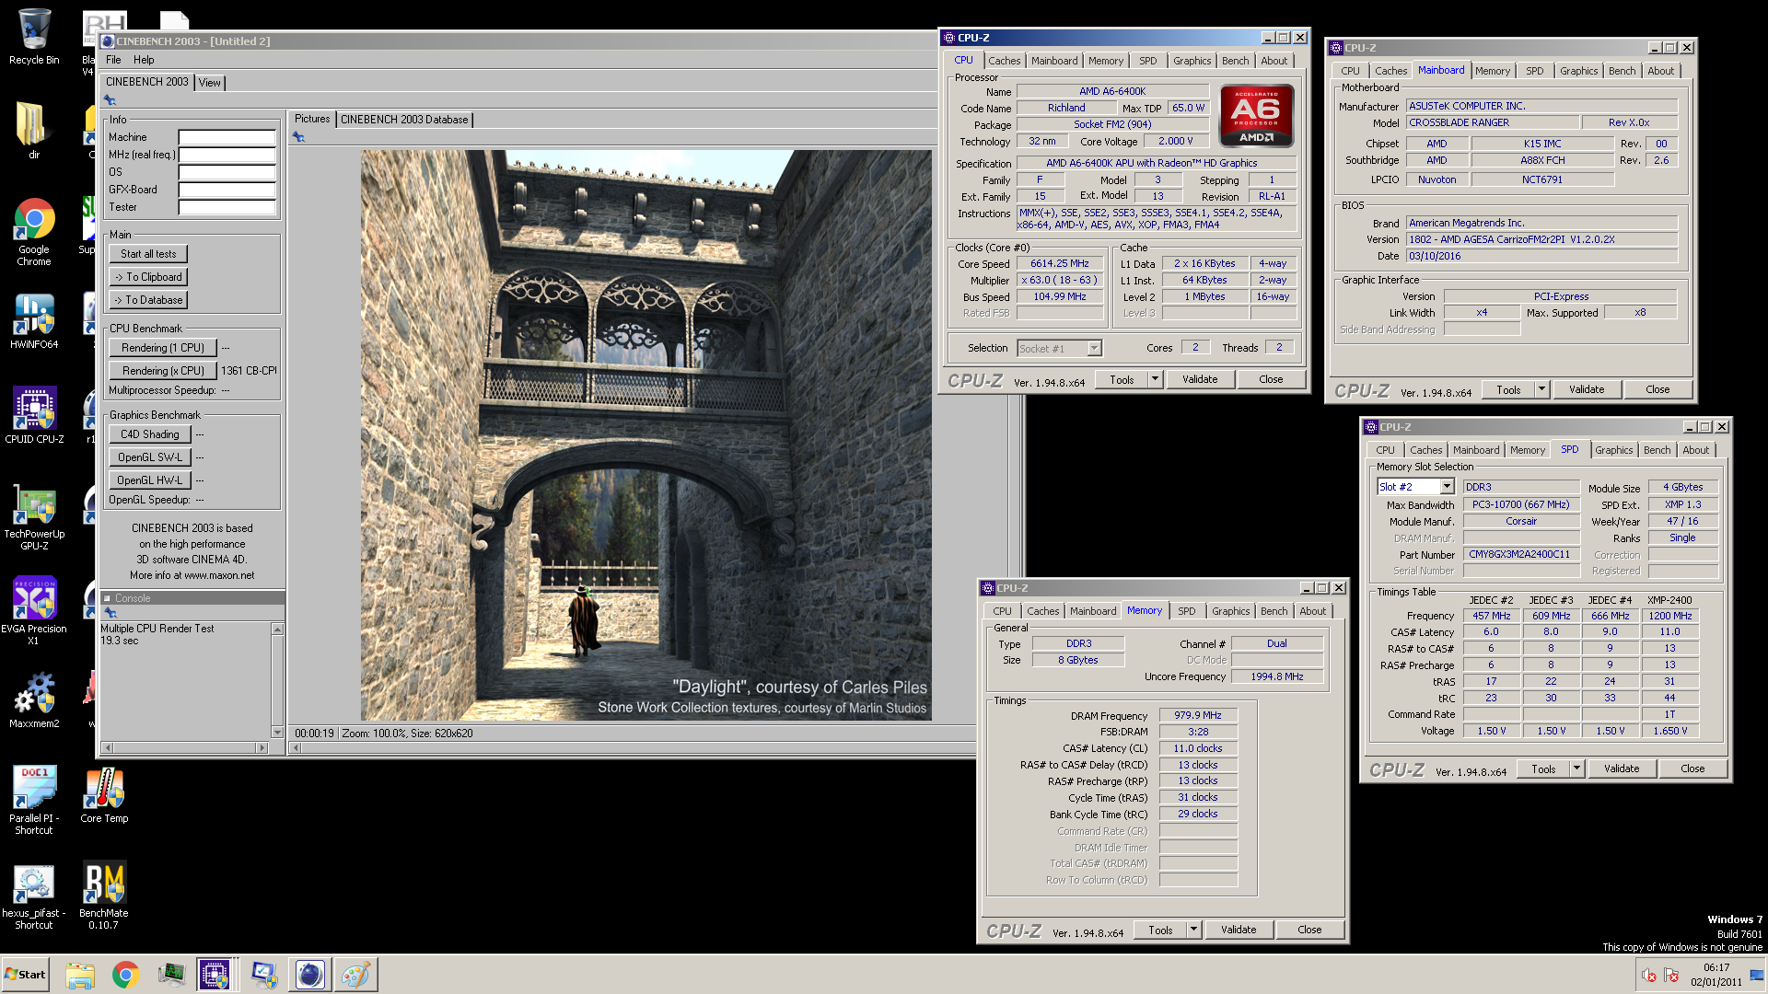
Task: Click the Tester input field
Action: click(227, 207)
